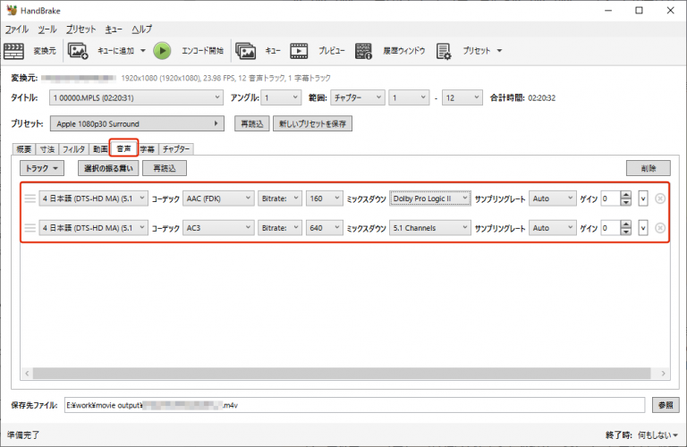The height and width of the screenshot is (447, 687).
Task: Open mixdown dropdown Dolby Pro Logic II
Action: pyautogui.click(x=429, y=198)
